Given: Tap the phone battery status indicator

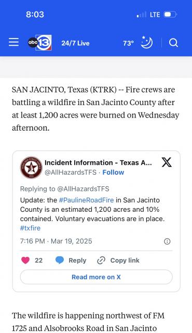Looking at the screenshot, I should [x=170, y=15].
